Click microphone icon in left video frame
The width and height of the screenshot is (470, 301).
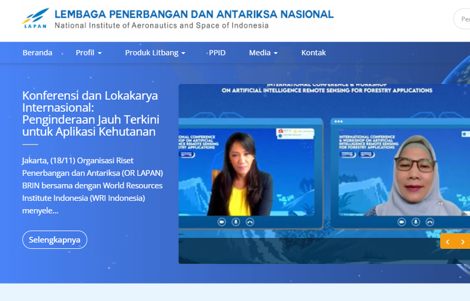click(x=236, y=222)
